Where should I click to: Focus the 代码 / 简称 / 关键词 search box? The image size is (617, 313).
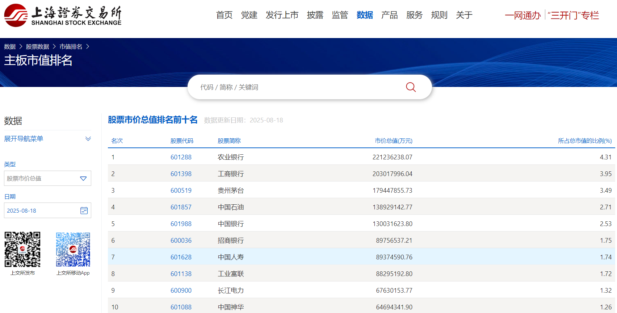[x=297, y=87]
